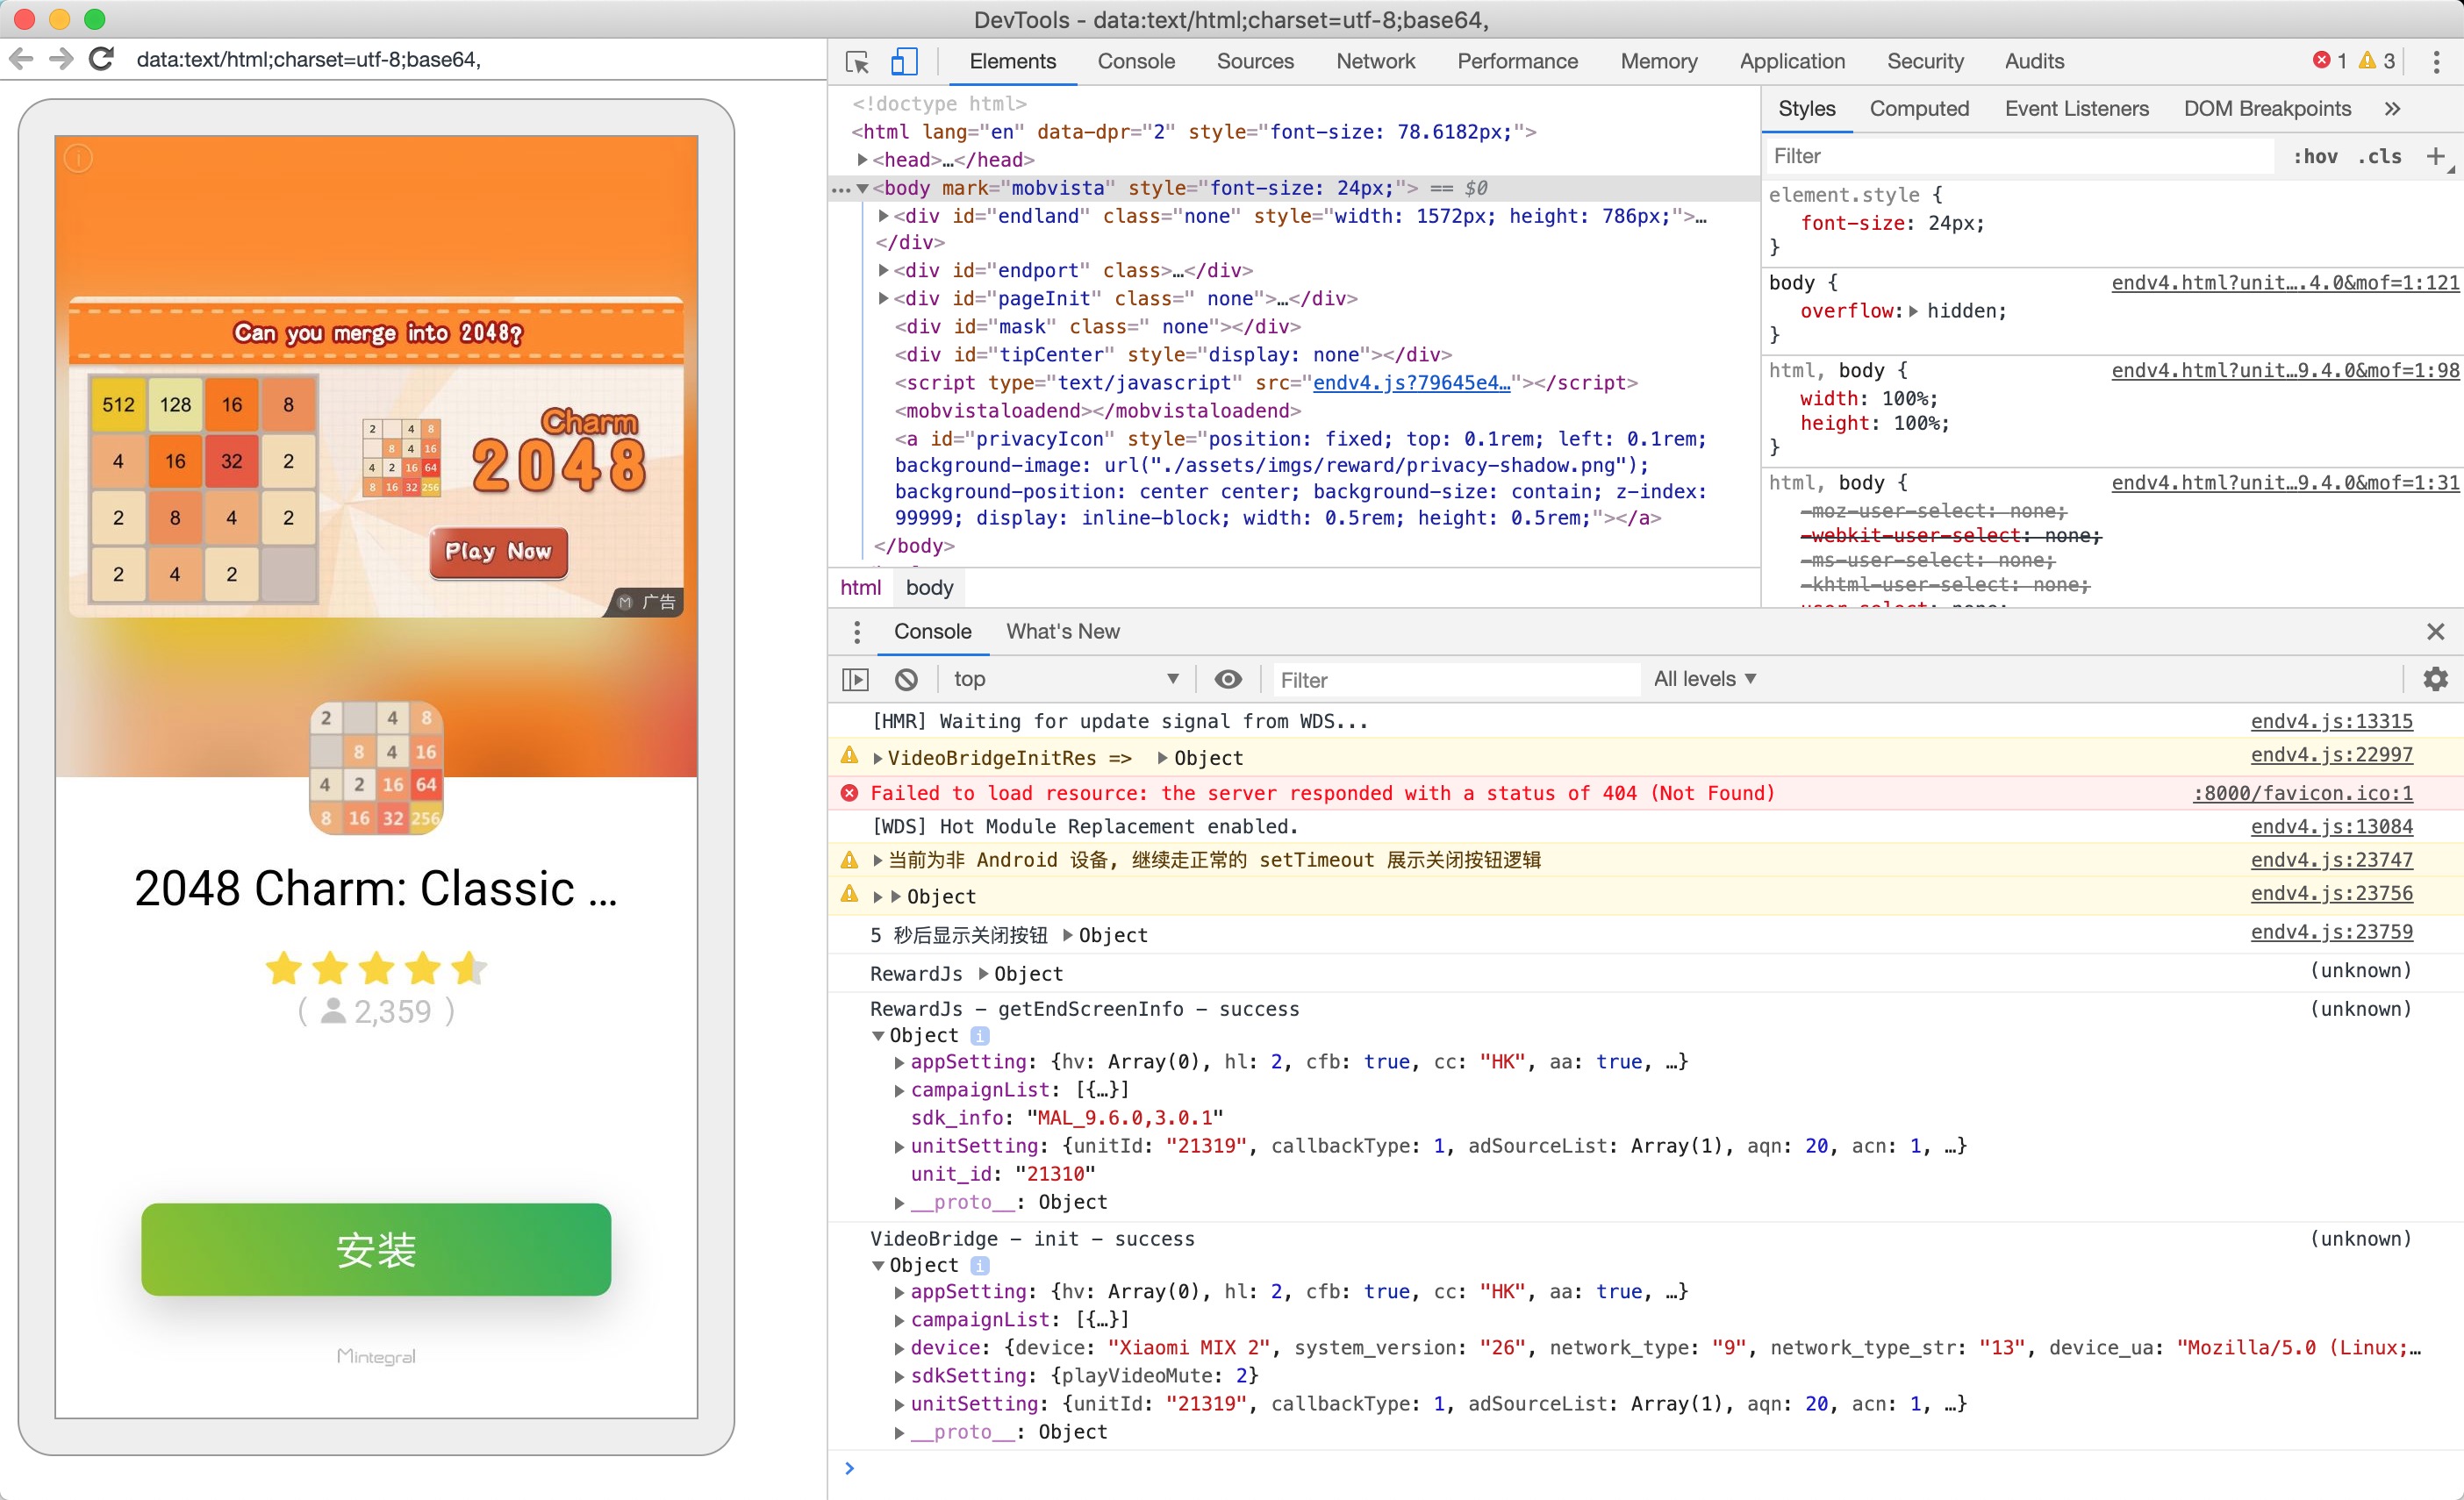Image resolution: width=2464 pixels, height=1500 pixels.
Task: Clear the console with the ban icon
Action: (906, 680)
